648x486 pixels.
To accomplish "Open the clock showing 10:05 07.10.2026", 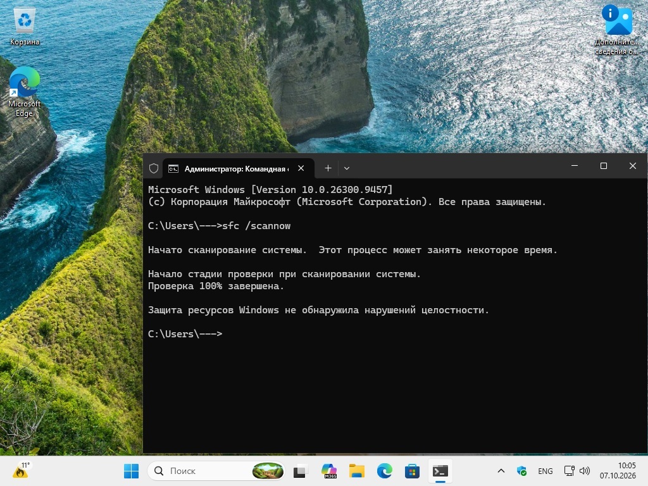I will coord(618,471).
